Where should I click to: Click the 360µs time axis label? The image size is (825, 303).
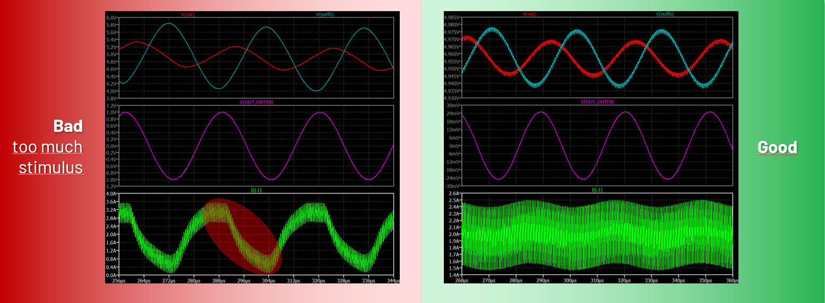click(732, 280)
